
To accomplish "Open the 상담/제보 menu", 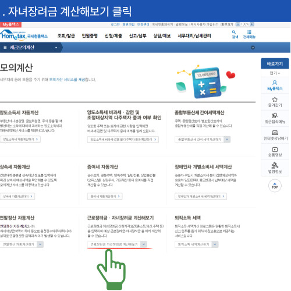I will [162, 36].
